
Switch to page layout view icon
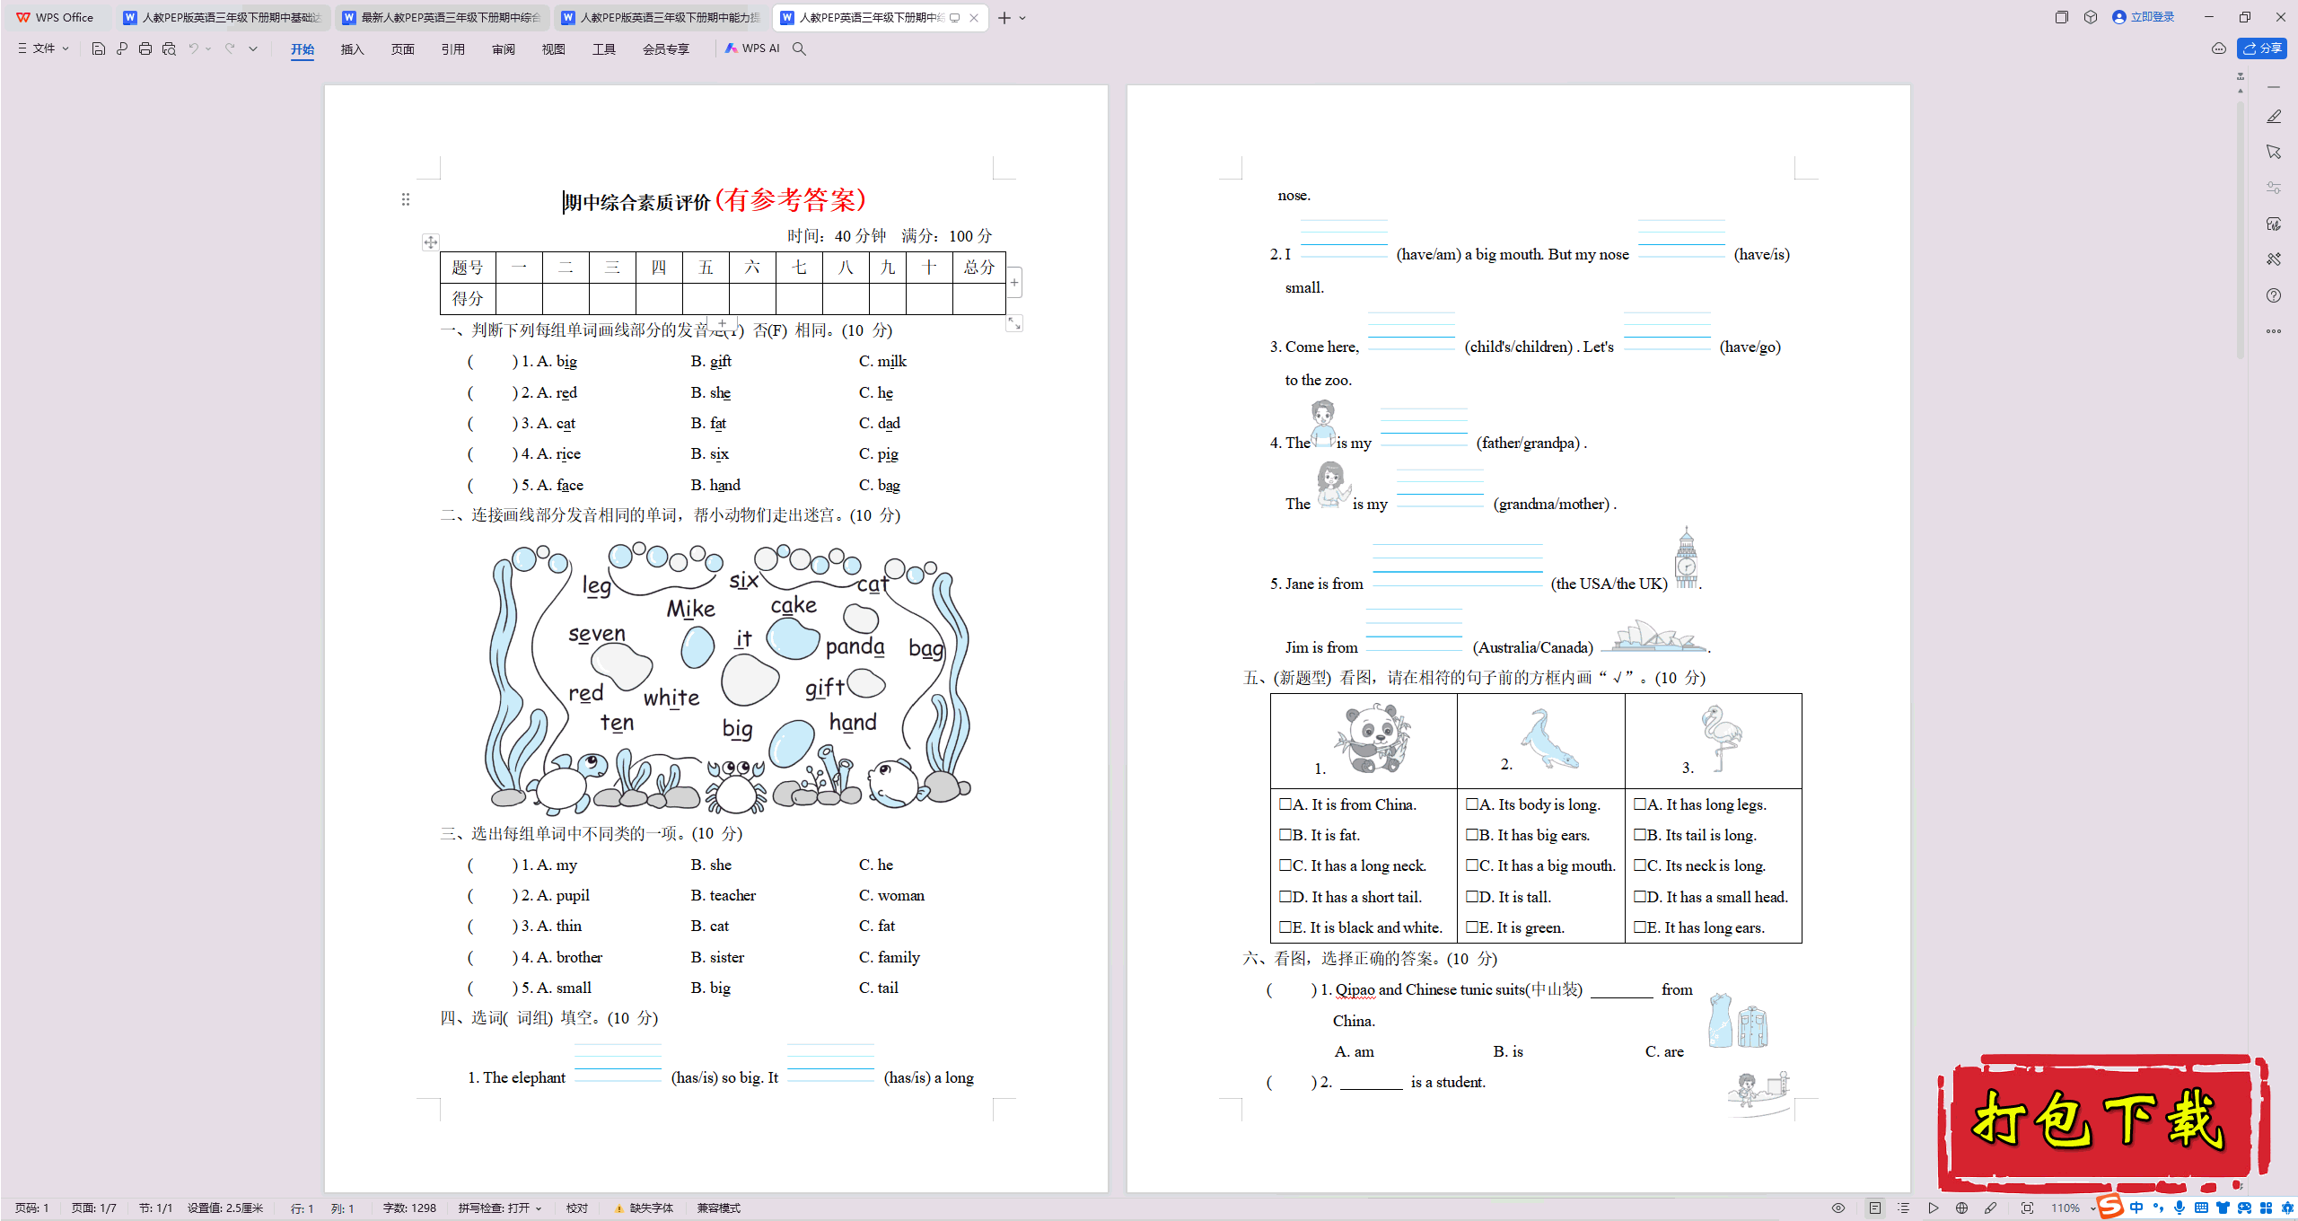[1875, 1208]
